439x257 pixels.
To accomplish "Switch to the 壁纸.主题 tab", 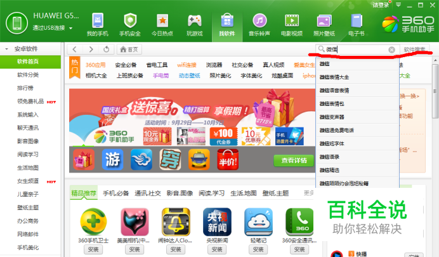I will tap(275, 193).
